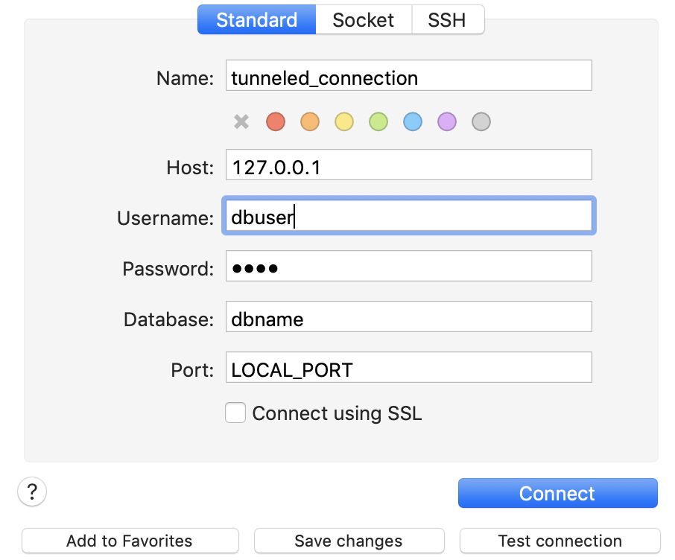This screenshot has width=675, height=560.
Task: Click the Database field showing dbname
Action: 408,316
